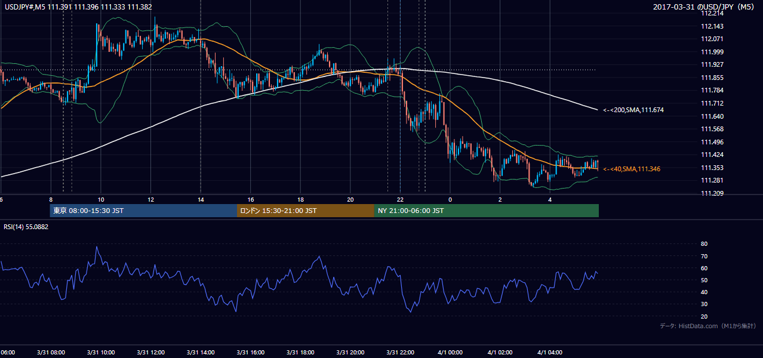The height and width of the screenshot is (358, 763).
Task: Click the 2017-03-31 USD/JPY (M5) heading
Action: pyautogui.click(x=704, y=7)
